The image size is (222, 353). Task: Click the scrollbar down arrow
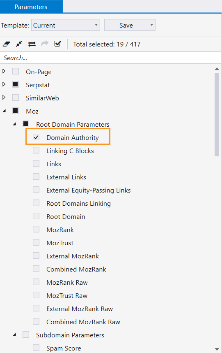(217, 349)
